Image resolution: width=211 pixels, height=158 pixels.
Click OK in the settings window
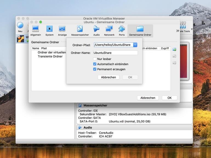(x=170, y=98)
